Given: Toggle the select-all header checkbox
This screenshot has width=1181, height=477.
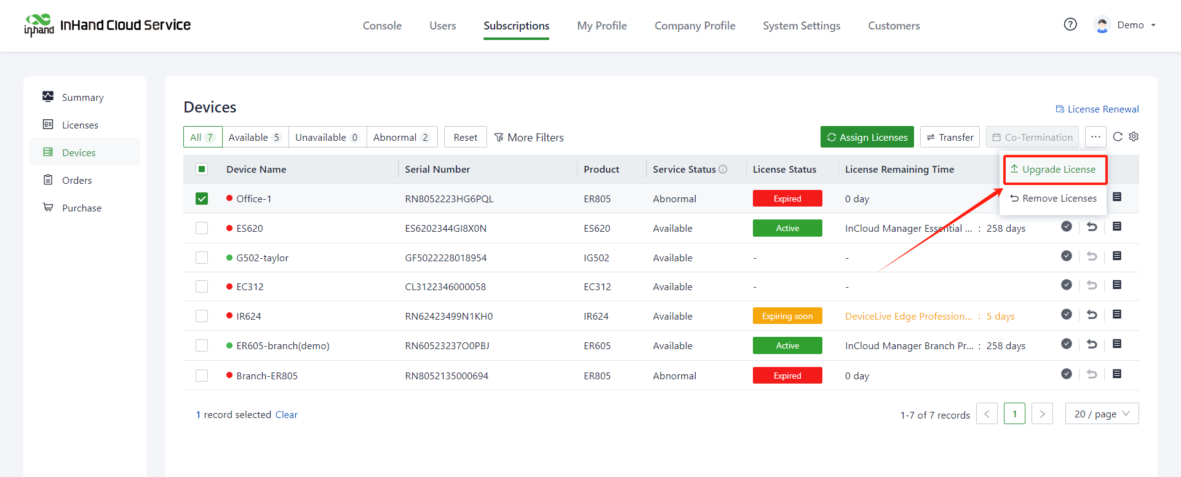Looking at the screenshot, I should 202,169.
